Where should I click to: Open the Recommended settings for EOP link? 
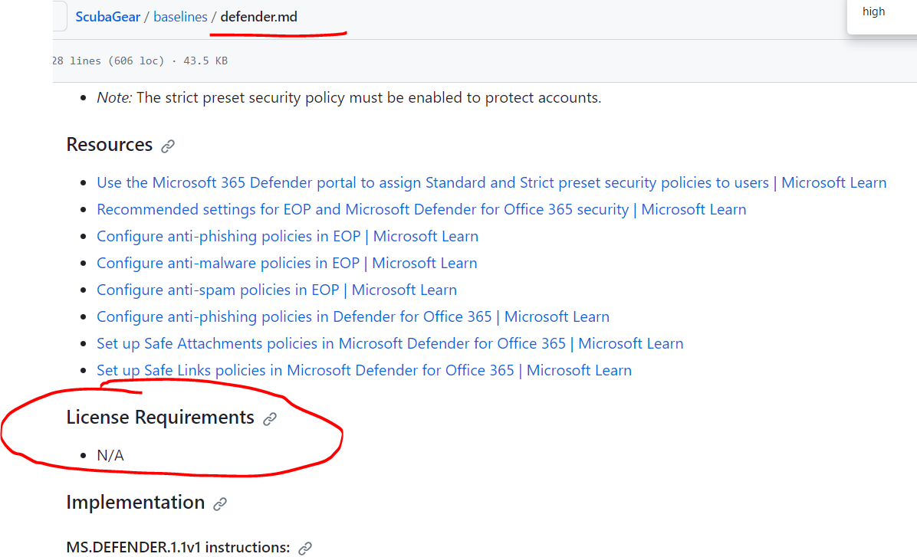[x=421, y=209]
